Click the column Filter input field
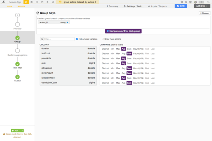The image size is (212, 141). tap(59, 39)
